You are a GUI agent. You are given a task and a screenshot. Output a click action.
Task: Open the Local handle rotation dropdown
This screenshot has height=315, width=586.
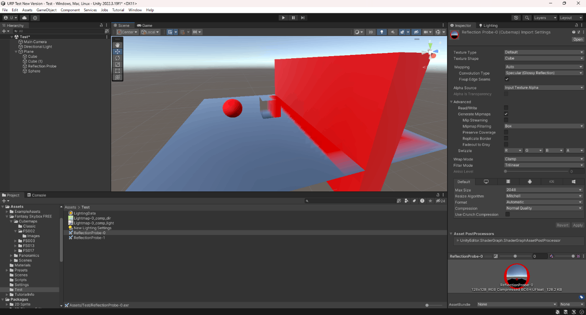pos(151,32)
